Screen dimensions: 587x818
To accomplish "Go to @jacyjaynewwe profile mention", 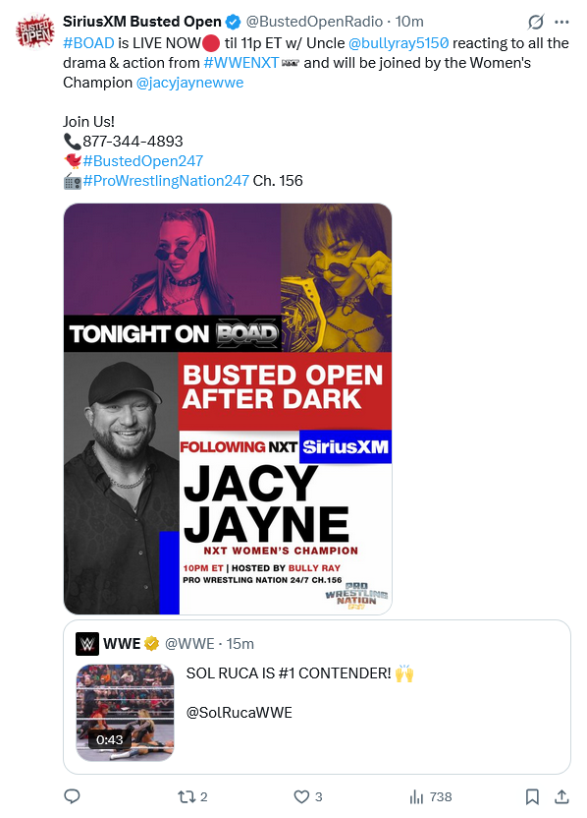I will 189,83.
